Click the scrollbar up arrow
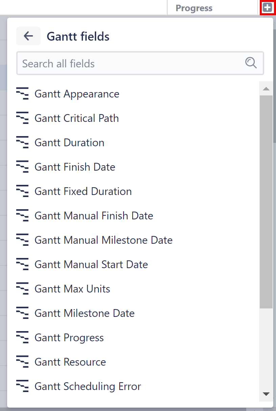 [x=266, y=88]
